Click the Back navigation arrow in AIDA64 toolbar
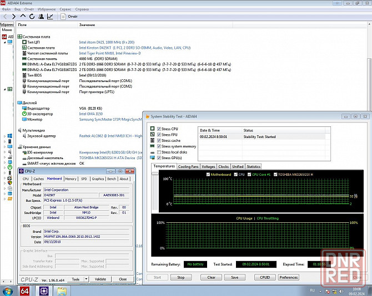 click(6, 17)
